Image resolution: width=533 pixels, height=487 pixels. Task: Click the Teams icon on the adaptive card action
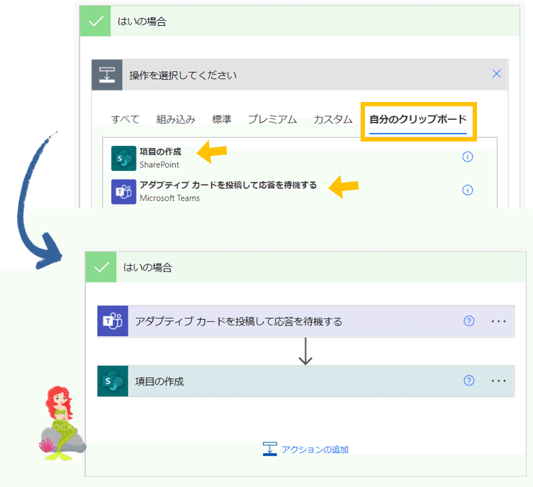pyautogui.click(x=113, y=321)
